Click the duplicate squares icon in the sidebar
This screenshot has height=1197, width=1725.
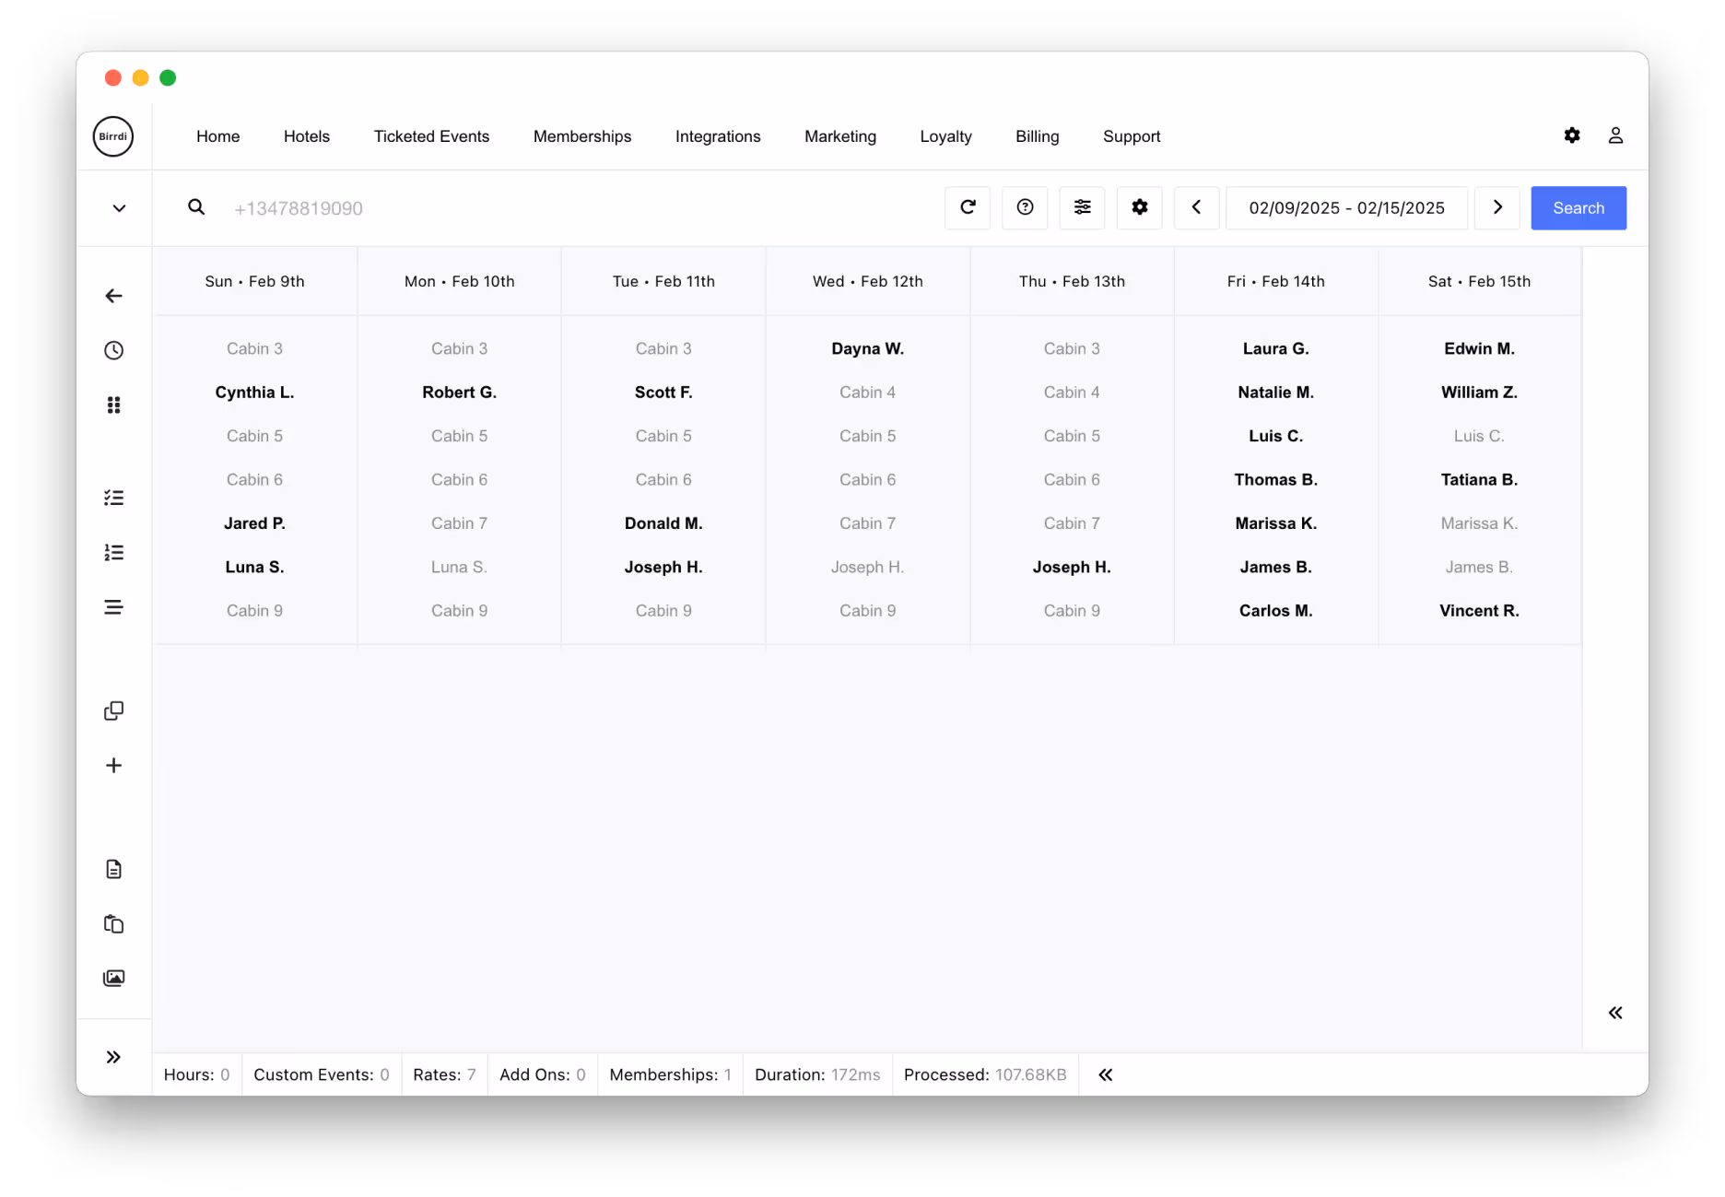113,710
